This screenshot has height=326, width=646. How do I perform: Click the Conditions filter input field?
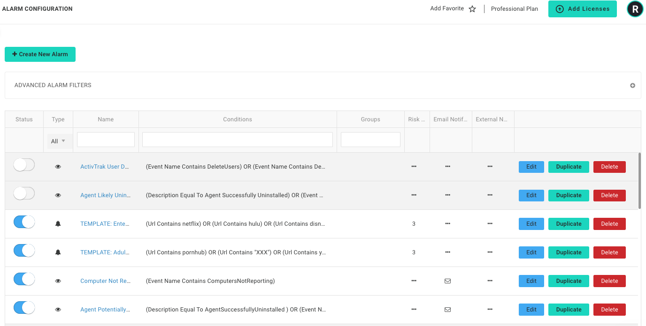coord(238,140)
